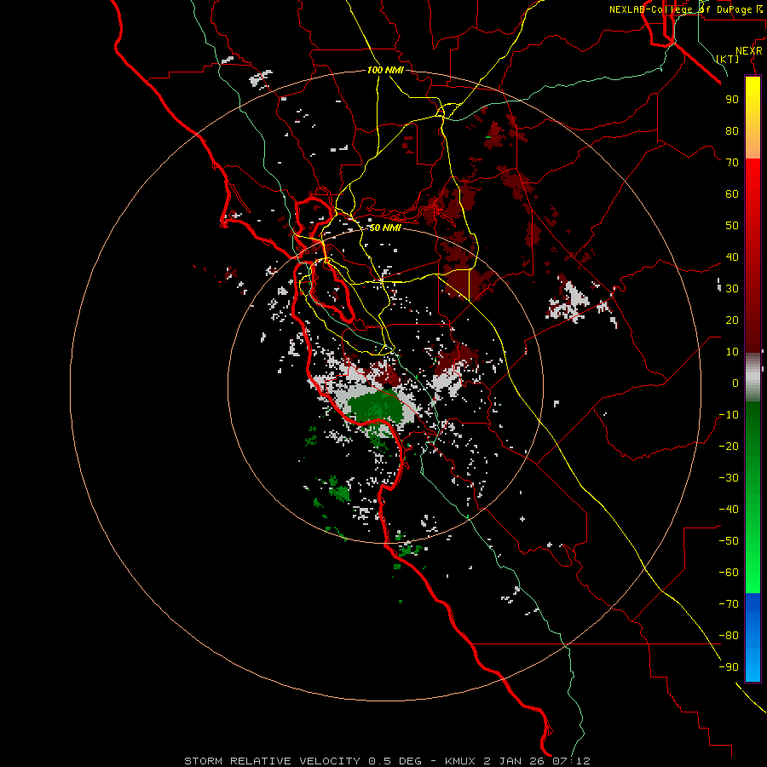Click the 10 value on the velocity scale
This screenshot has height=767, width=767.
732,352
